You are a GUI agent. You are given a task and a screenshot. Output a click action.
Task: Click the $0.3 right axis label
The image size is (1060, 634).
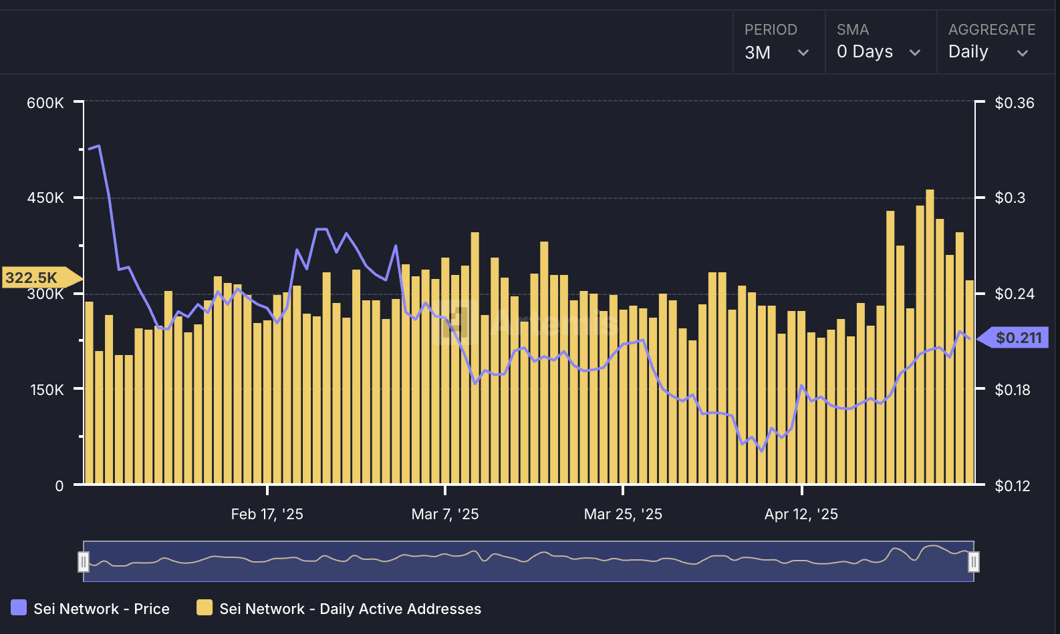pos(1010,198)
